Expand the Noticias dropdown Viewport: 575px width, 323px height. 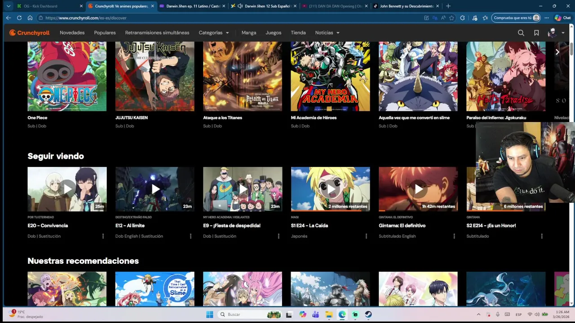(327, 33)
